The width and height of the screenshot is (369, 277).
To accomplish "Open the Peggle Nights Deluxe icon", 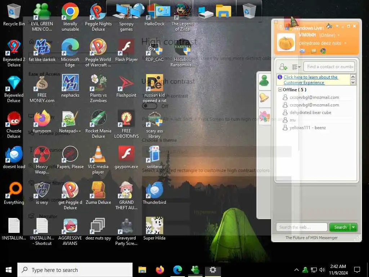I will [x=98, y=17].
